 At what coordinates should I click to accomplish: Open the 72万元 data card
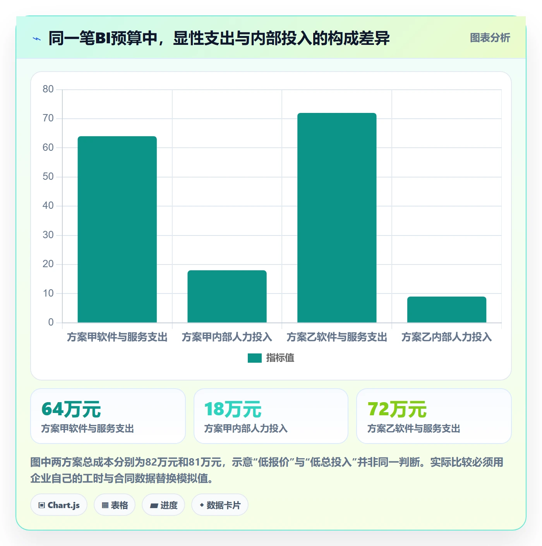coord(434,416)
